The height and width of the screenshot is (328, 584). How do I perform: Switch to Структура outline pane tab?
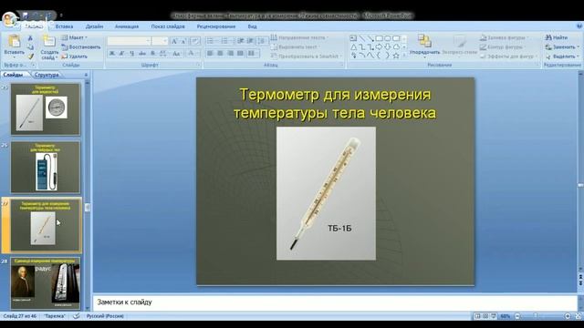click(x=47, y=75)
